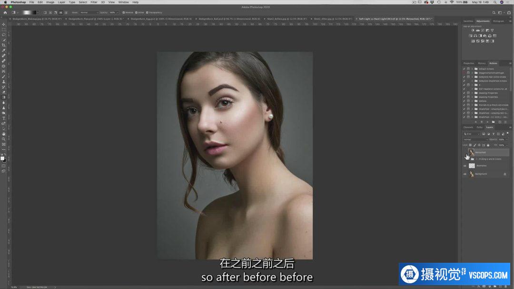Open the gradient picker dropdown arrow
Viewport: 514px width, 289px height.
click(x=38, y=12)
